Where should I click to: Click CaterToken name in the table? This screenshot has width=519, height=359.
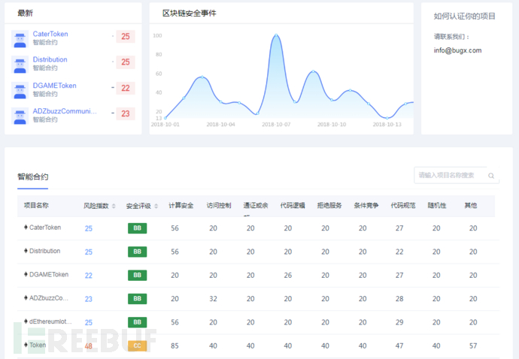[x=45, y=228]
